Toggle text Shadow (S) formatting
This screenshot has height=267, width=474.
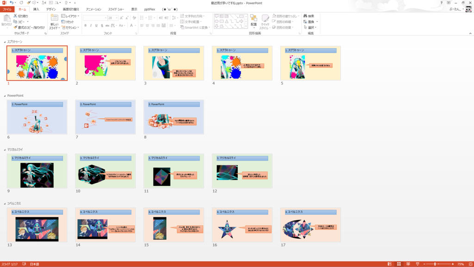[102, 26]
